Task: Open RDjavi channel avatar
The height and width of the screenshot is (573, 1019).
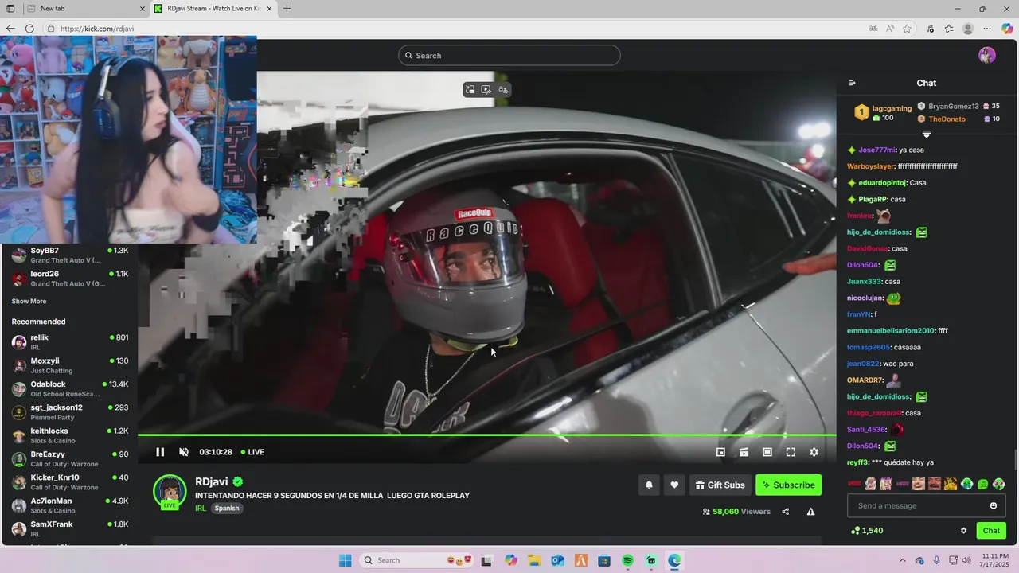Action: tap(170, 492)
